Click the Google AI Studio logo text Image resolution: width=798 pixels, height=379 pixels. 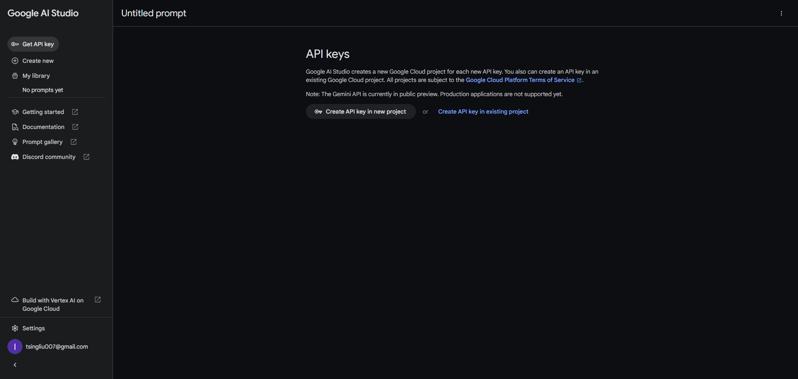(x=43, y=13)
